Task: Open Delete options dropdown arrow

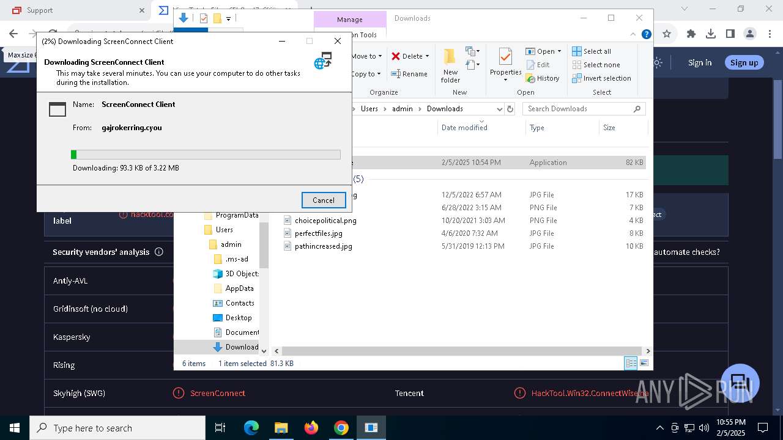Action: click(427, 56)
